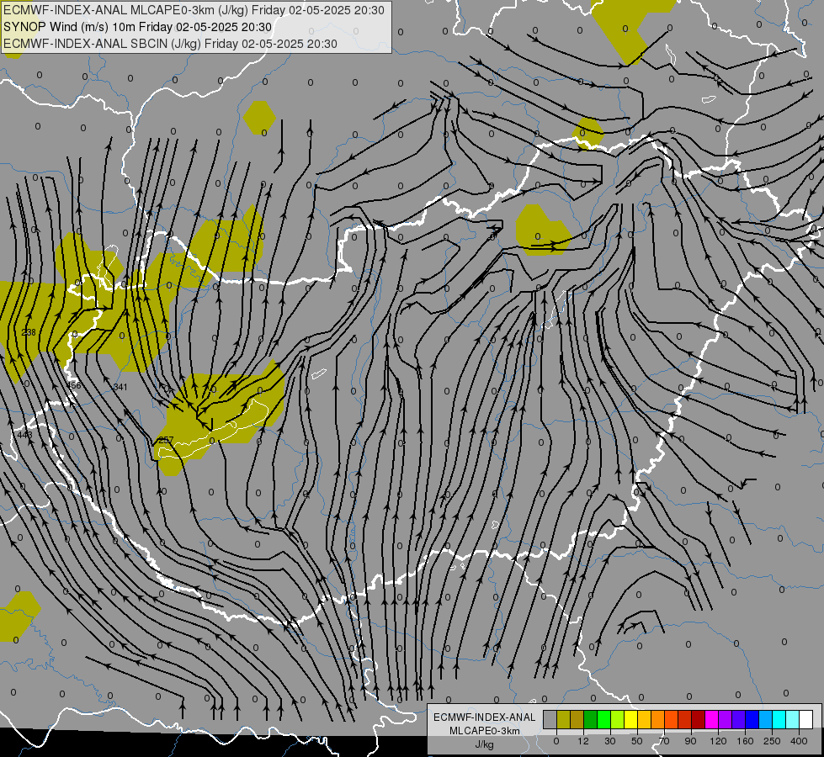Select the pure yellow legend swatch
The height and width of the screenshot is (757, 824).
630,719
